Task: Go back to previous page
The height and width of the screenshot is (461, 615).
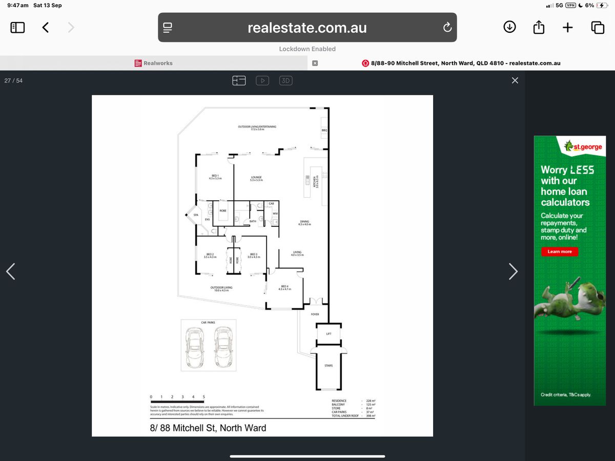Action: point(46,28)
